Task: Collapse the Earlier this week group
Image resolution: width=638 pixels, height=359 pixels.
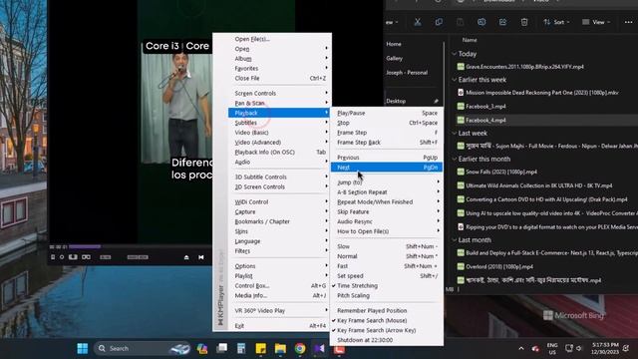Action: [455, 80]
